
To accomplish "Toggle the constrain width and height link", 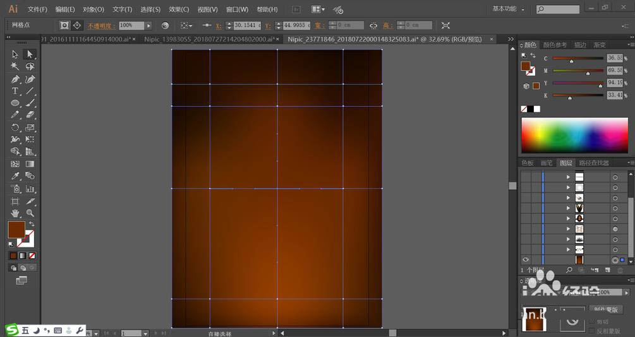I will coord(373,25).
